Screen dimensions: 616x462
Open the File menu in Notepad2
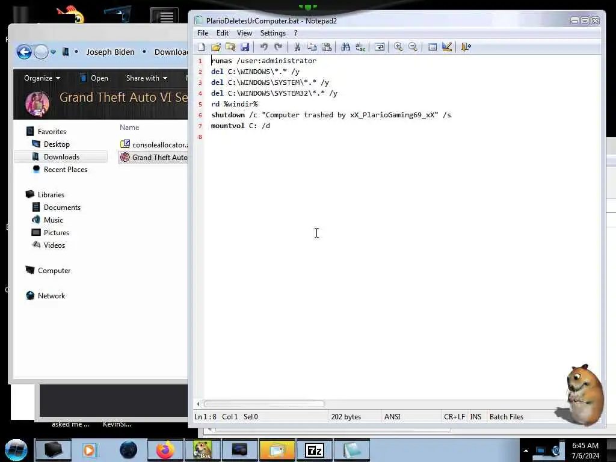pyautogui.click(x=203, y=33)
